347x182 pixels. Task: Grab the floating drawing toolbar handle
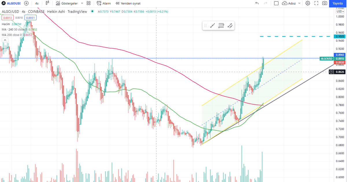pos(205,26)
